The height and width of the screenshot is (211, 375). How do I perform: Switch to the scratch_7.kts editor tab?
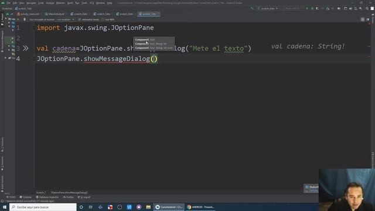pyautogui.click(x=148, y=14)
